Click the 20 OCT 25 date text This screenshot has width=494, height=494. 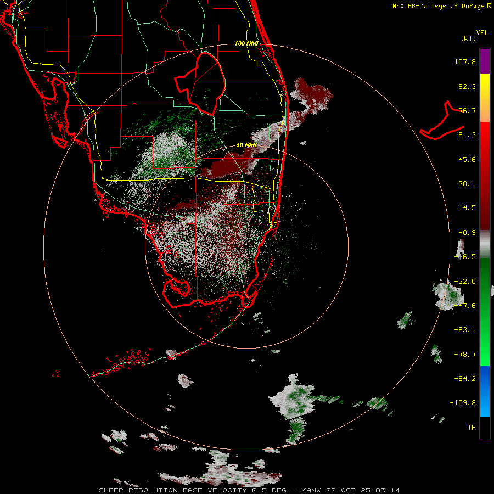349,490
